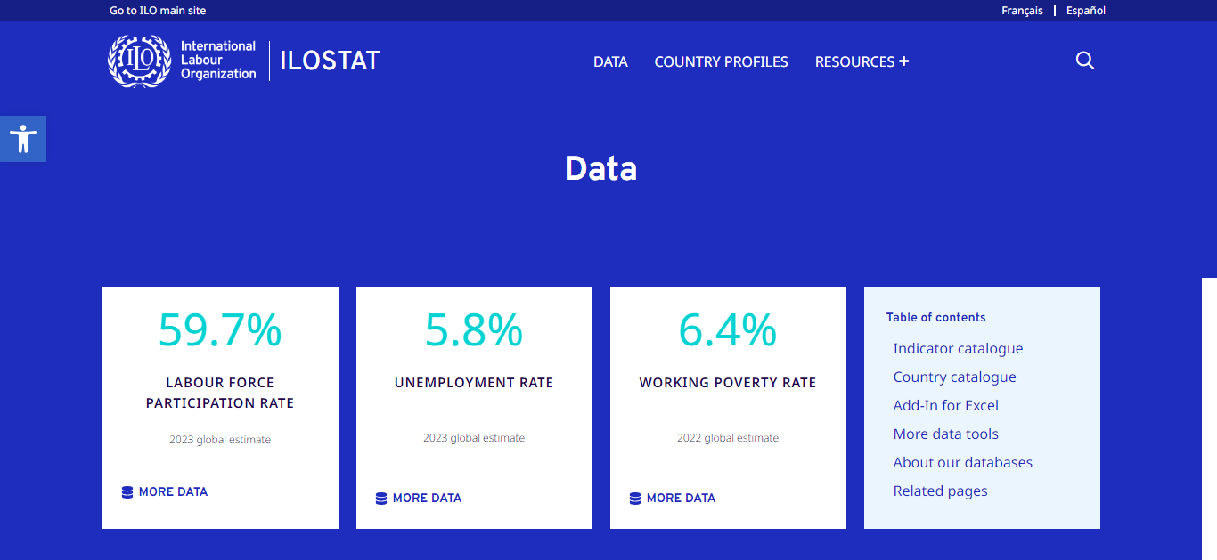
Task: Switch site language to Français
Action: click(1022, 11)
